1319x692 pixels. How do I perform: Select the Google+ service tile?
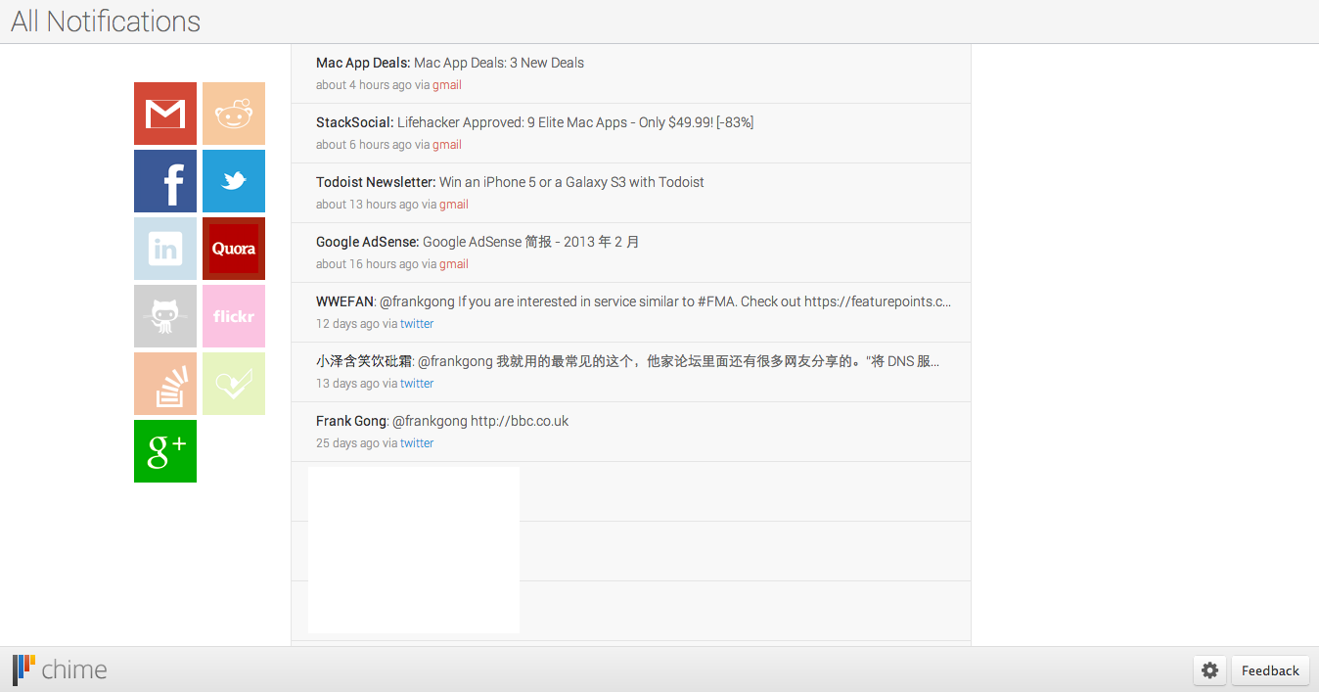tap(165, 451)
